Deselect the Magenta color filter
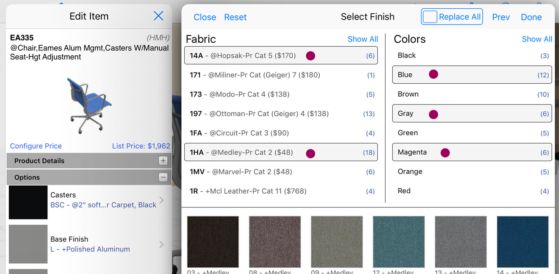Image resolution: width=559 pixels, height=274 pixels. (x=472, y=152)
